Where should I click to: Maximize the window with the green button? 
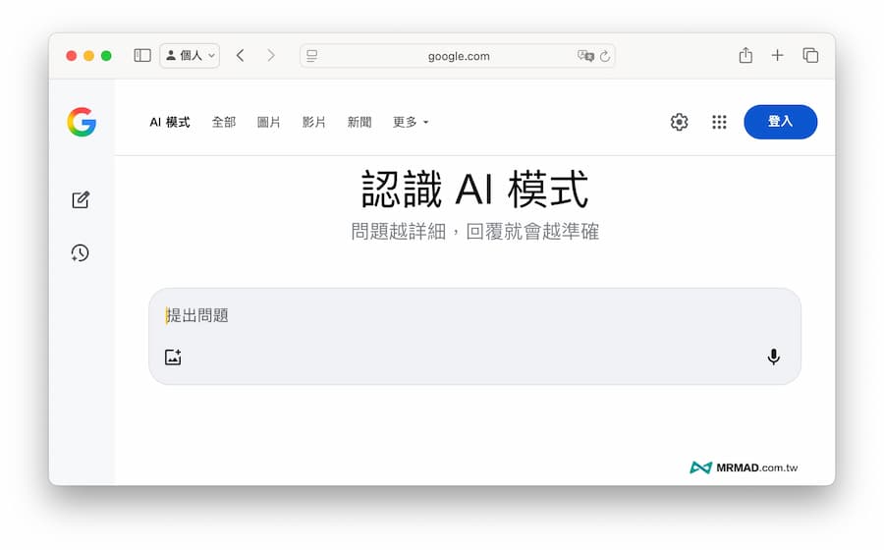click(106, 55)
